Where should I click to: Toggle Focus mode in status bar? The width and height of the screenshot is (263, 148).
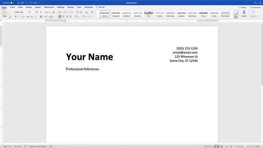tap(209, 146)
